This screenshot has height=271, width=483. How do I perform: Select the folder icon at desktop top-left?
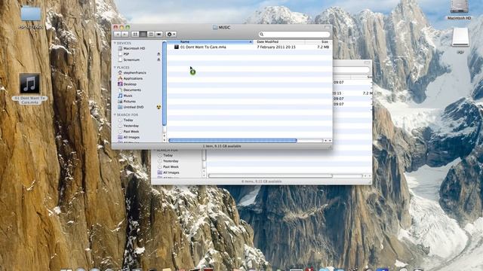[x=31, y=14]
